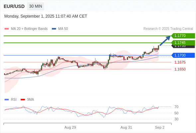Click the EUR/USD pair title
This screenshot has height=133, width=196.
(x=14, y=6)
